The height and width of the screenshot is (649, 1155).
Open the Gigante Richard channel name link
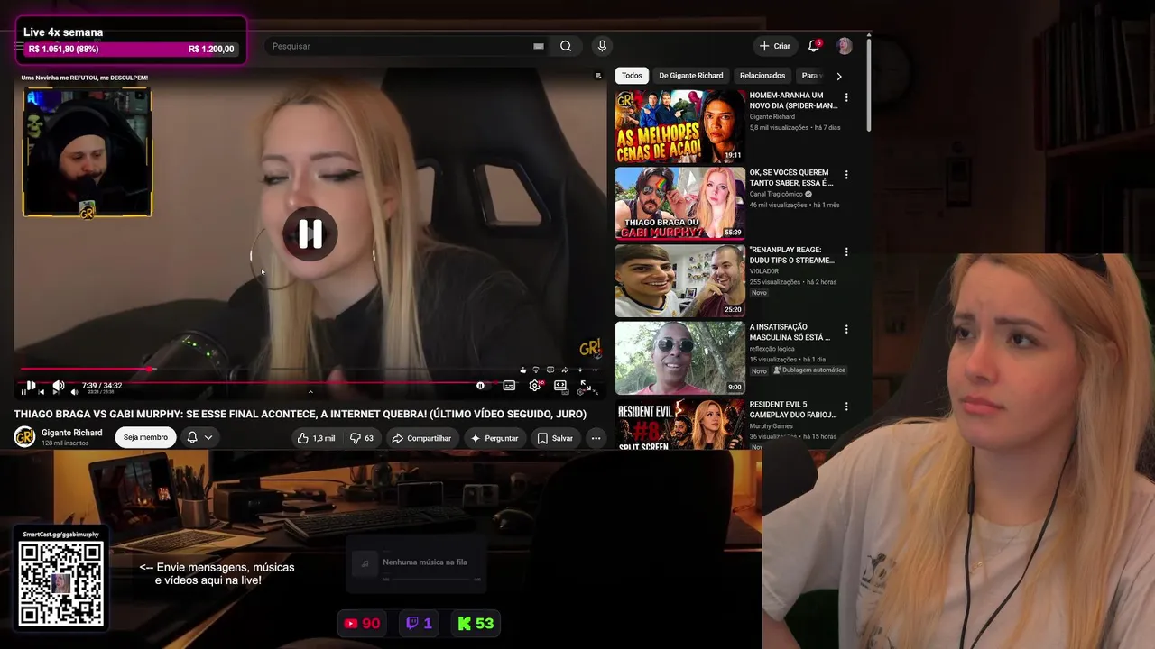72,433
